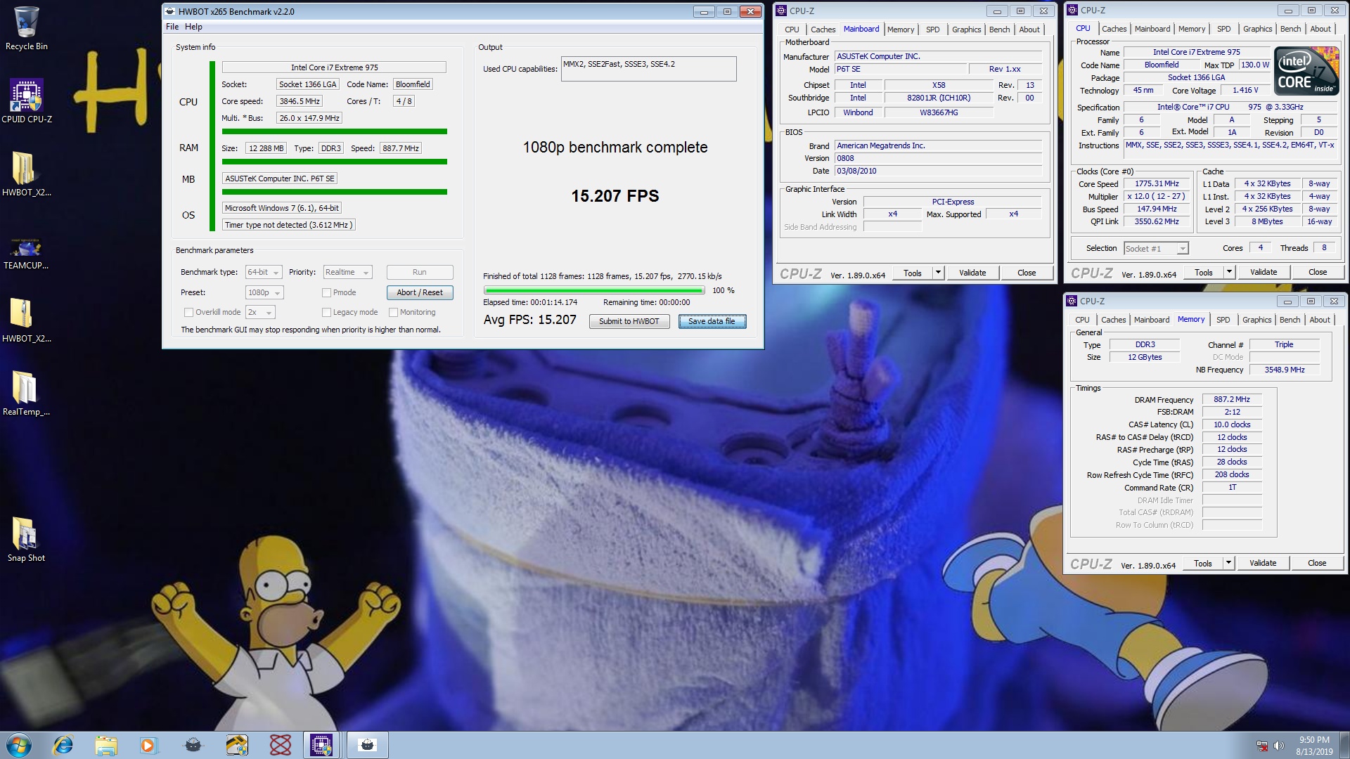This screenshot has height=759, width=1350.
Task: Enable the Monitoring checkbox
Action: tap(393, 312)
